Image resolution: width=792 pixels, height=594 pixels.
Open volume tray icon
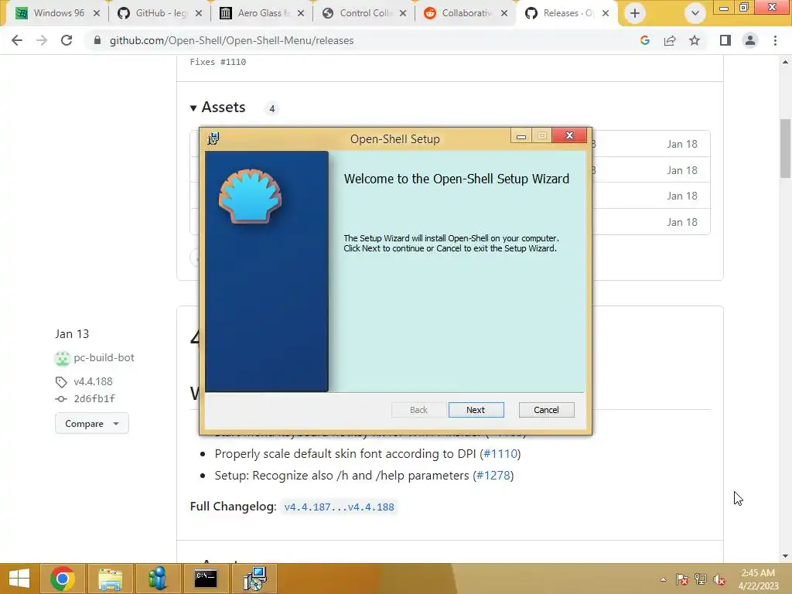pos(719,579)
